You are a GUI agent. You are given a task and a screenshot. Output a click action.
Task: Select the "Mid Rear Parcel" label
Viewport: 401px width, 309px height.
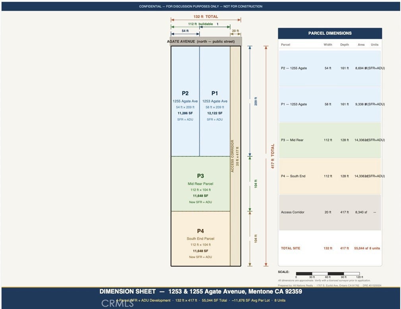(x=200, y=184)
